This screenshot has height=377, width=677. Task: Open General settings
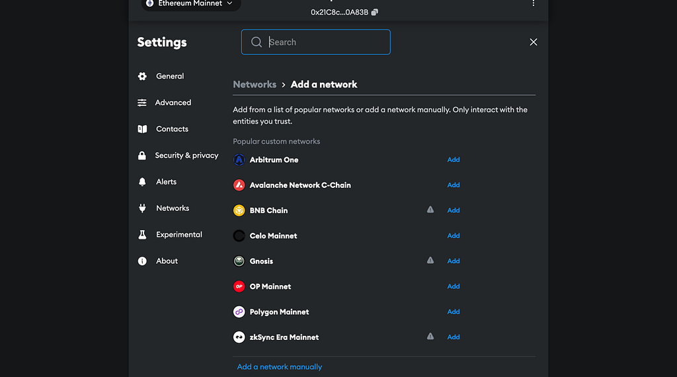[x=170, y=76]
